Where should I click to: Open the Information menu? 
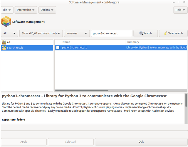pyautogui.click(x=26, y=10)
